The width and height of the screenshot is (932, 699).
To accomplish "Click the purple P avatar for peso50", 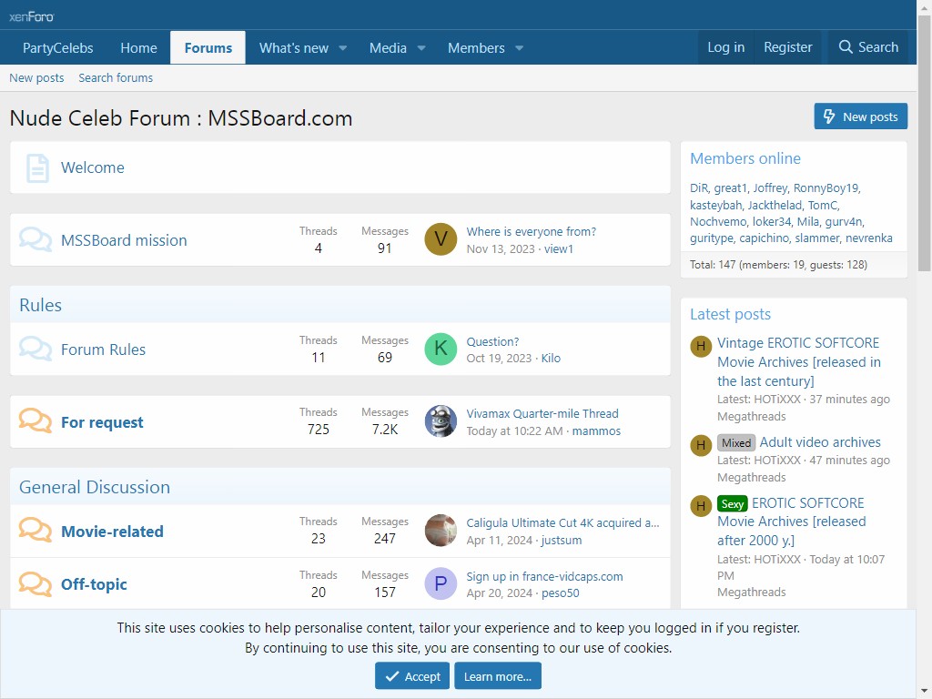I will pos(441,583).
